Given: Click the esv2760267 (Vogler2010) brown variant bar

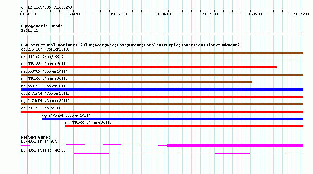Looking at the screenshot, I should 162,53.
